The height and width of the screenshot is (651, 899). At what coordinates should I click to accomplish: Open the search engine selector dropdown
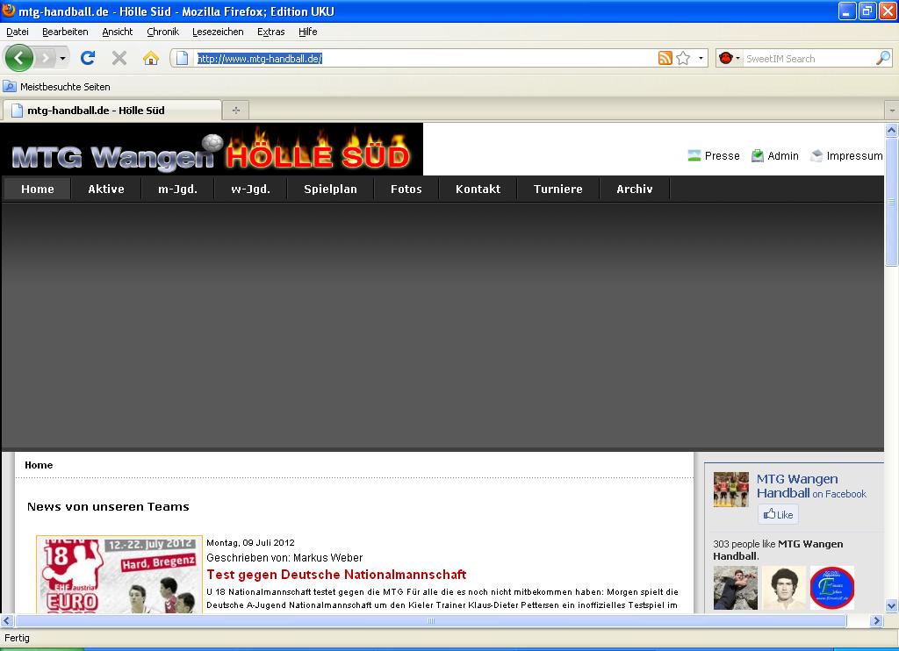(x=730, y=59)
